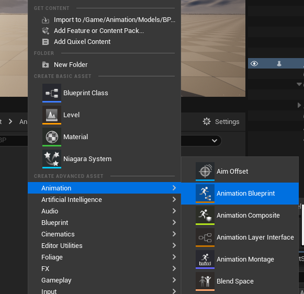Click the Animation Montage icon
304x294 pixels.
click(205, 259)
